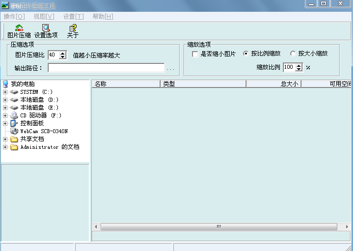Enable the 是否缩小图片 checkbox

[195, 54]
